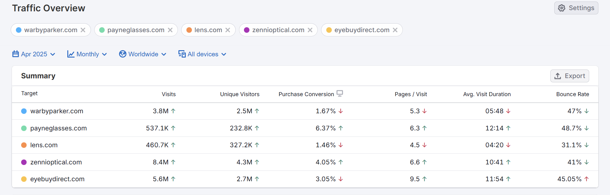Screen dimensions: 610x195
Task: Click the 3.8M visits value
Action: [161, 111]
